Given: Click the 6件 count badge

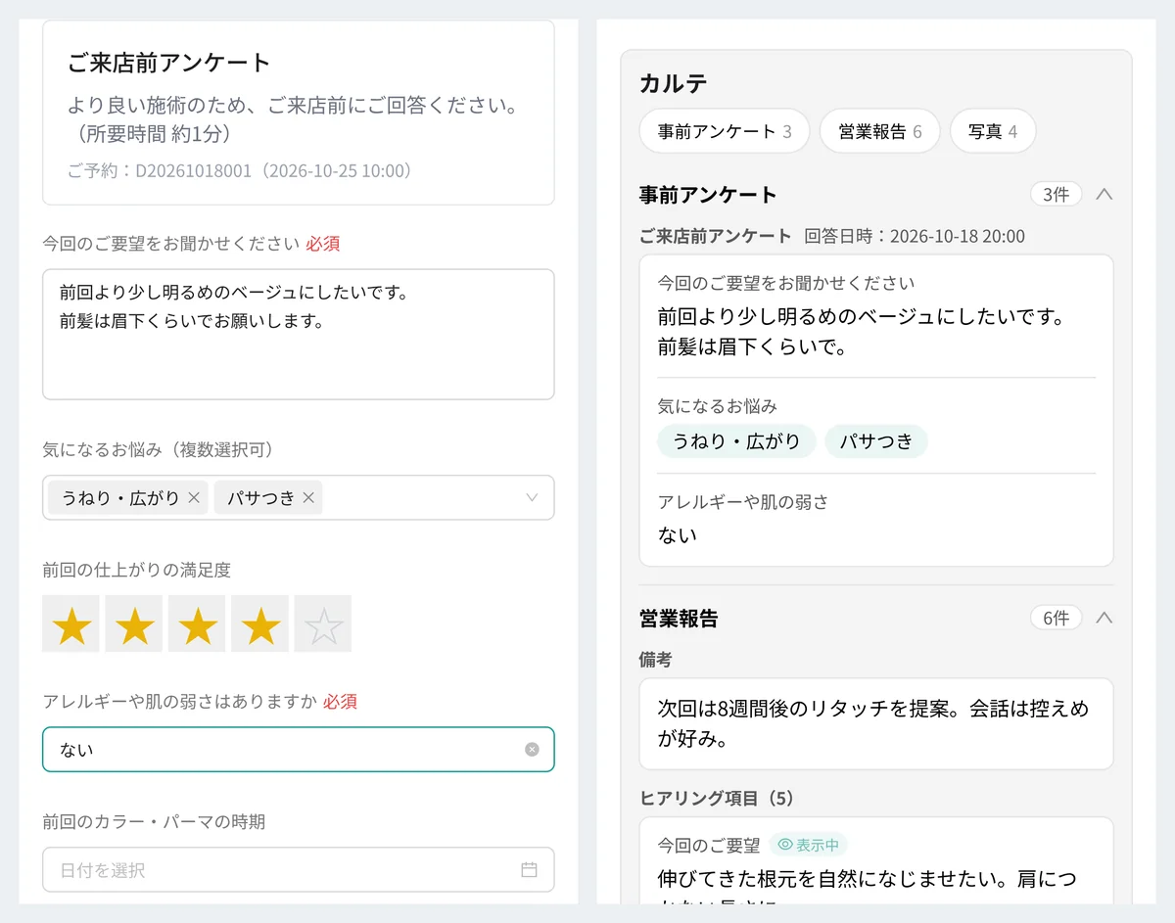Looking at the screenshot, I should point(1056,618).
